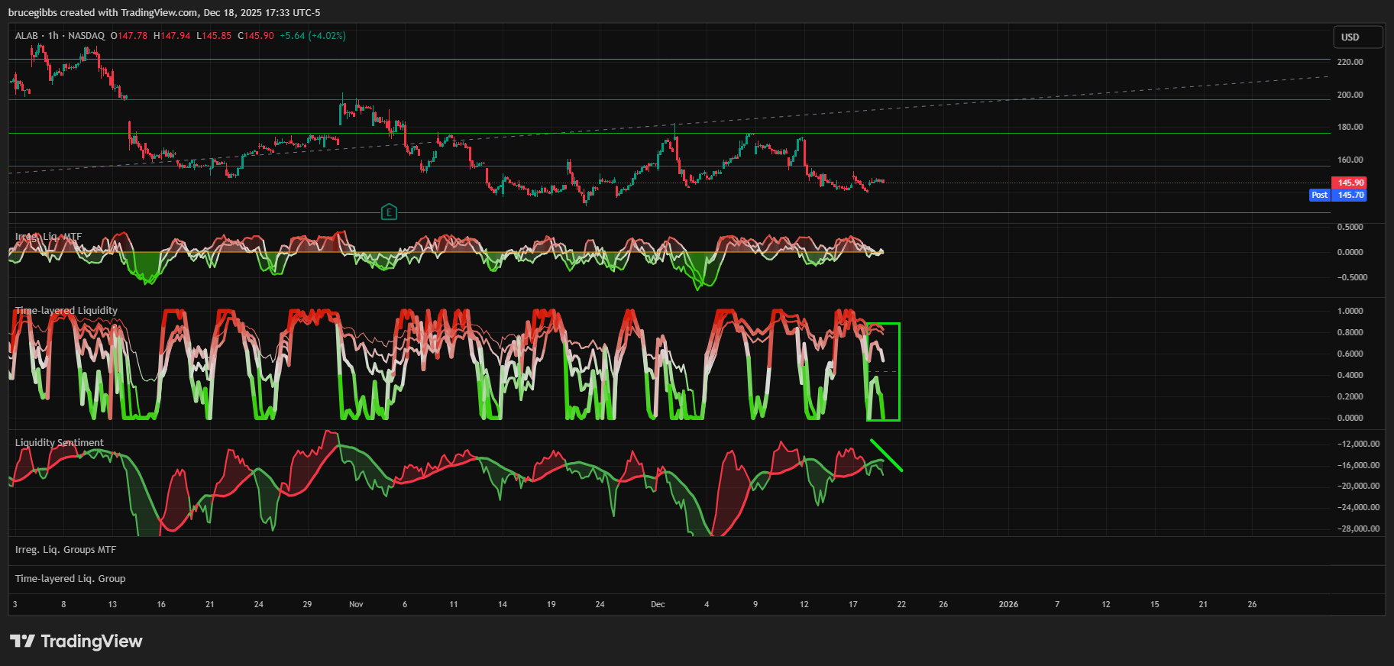Image resolution: width=1394 pixels, height=666 pixels.
Task: Click the blue 'Post' price badge
Action: pyautogui.click(x=1319, y=196)
